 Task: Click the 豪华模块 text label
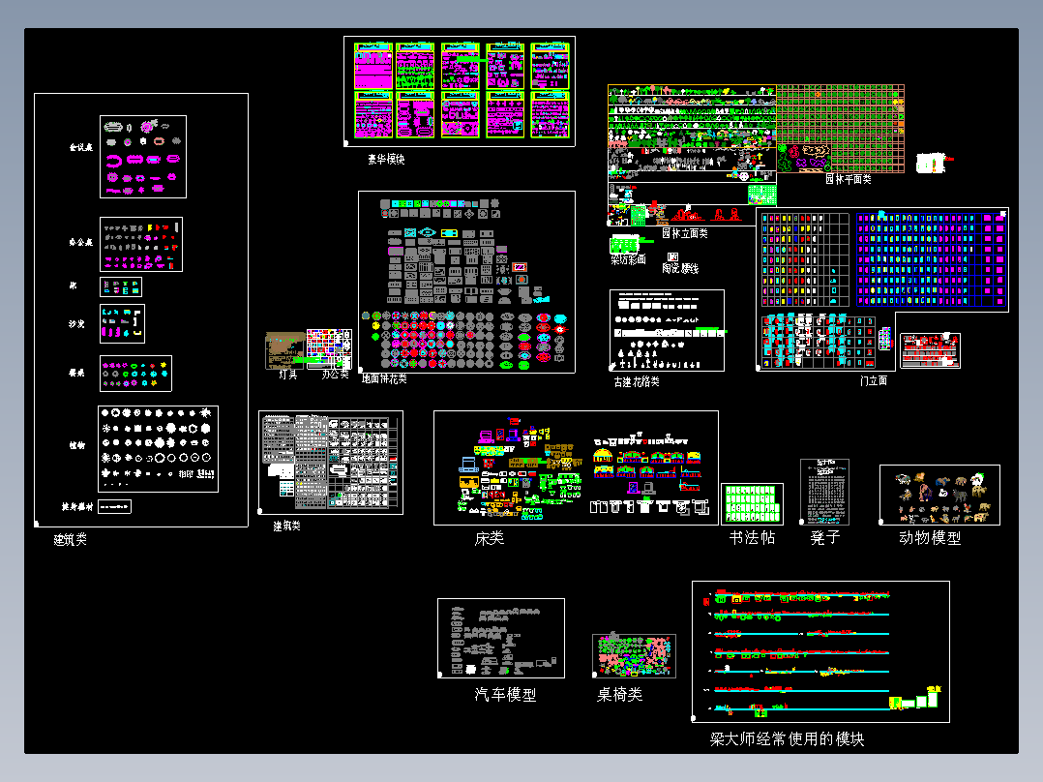coord(386,159)
